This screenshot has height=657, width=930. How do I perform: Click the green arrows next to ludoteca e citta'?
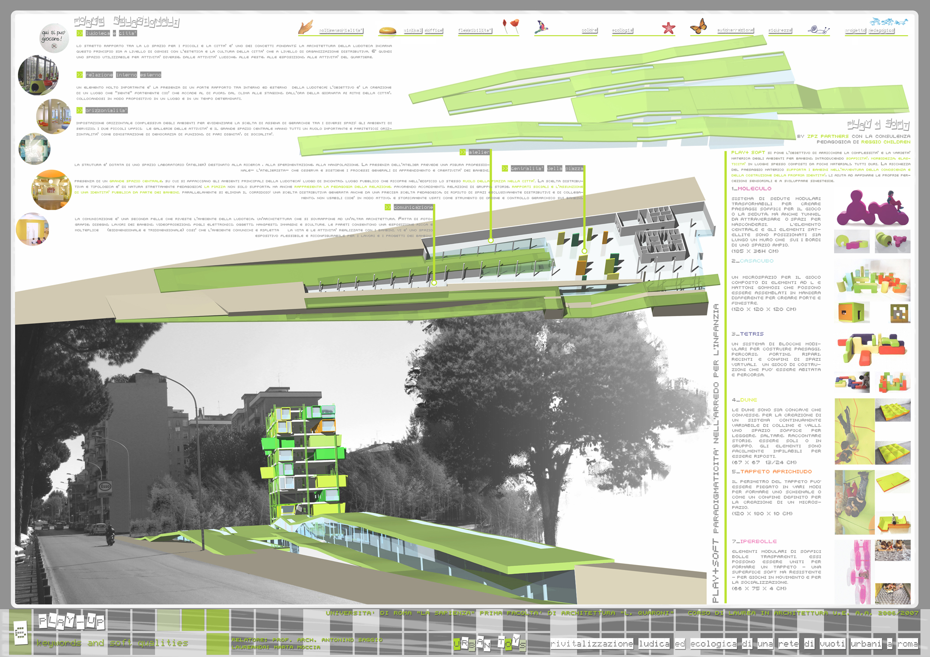tap(80, 33)
